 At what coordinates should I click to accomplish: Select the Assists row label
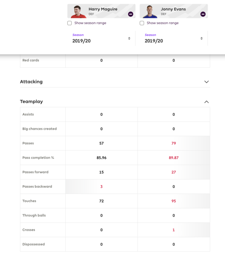(28, 114)
